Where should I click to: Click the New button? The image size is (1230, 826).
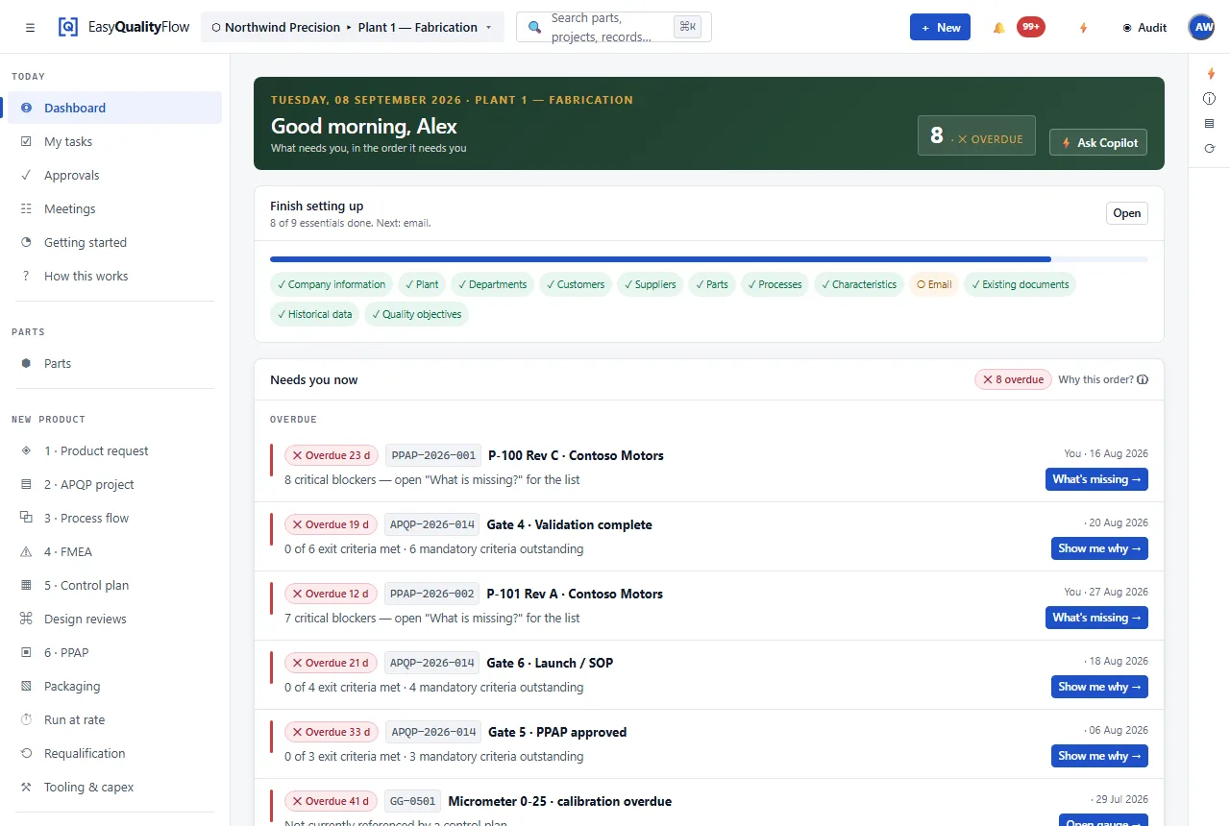pyautogui.click(x=940, y=28)
